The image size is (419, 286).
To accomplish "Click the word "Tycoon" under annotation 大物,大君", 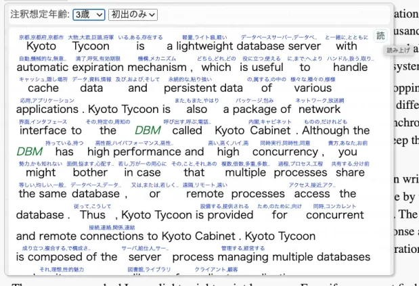I will point(91,46).
